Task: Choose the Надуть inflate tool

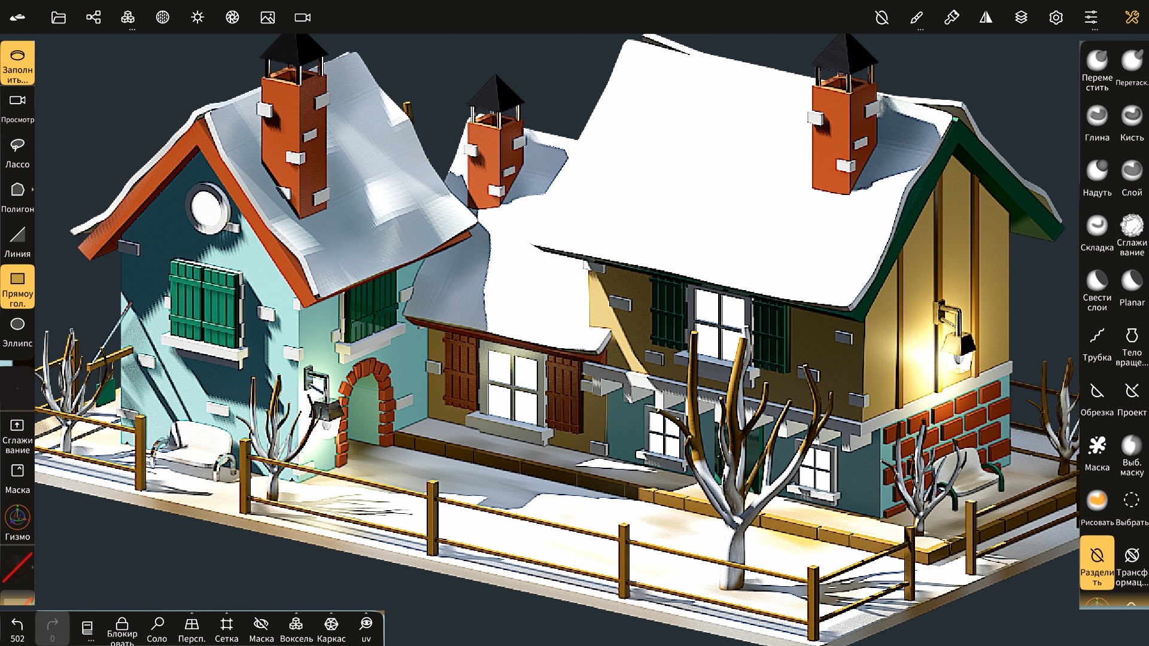Action: tap(1097, 178)
